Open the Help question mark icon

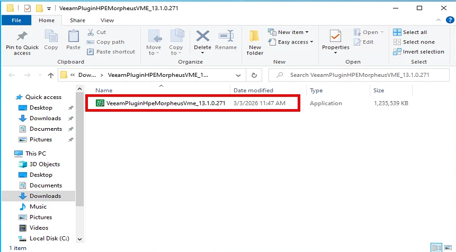pos(450,20)
